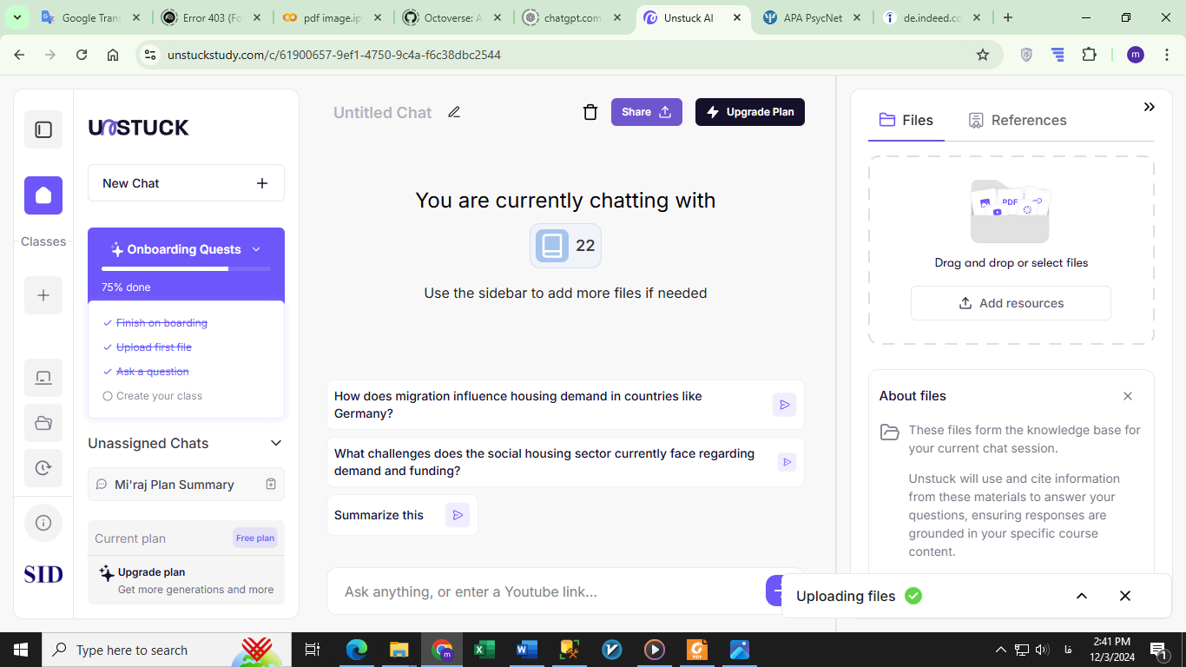The image size is (1186, 667).
Task: Collapse the Unassigned Chats section
Action: click(x=276, y=443)
